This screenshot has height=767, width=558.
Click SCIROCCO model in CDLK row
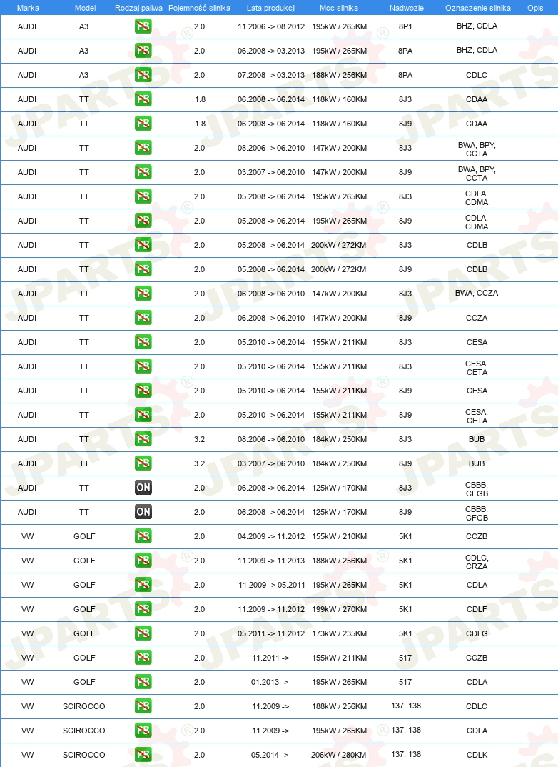pos(84,755)
